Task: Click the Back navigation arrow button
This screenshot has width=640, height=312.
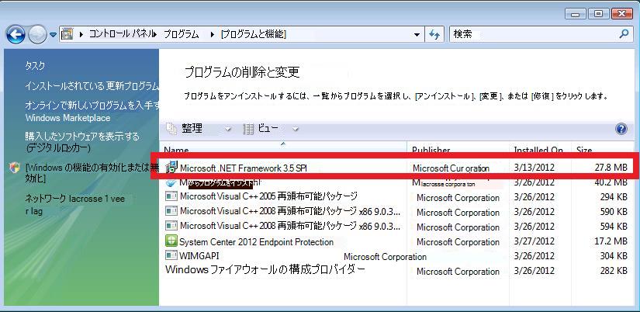Action: click(x=16, y=35)
